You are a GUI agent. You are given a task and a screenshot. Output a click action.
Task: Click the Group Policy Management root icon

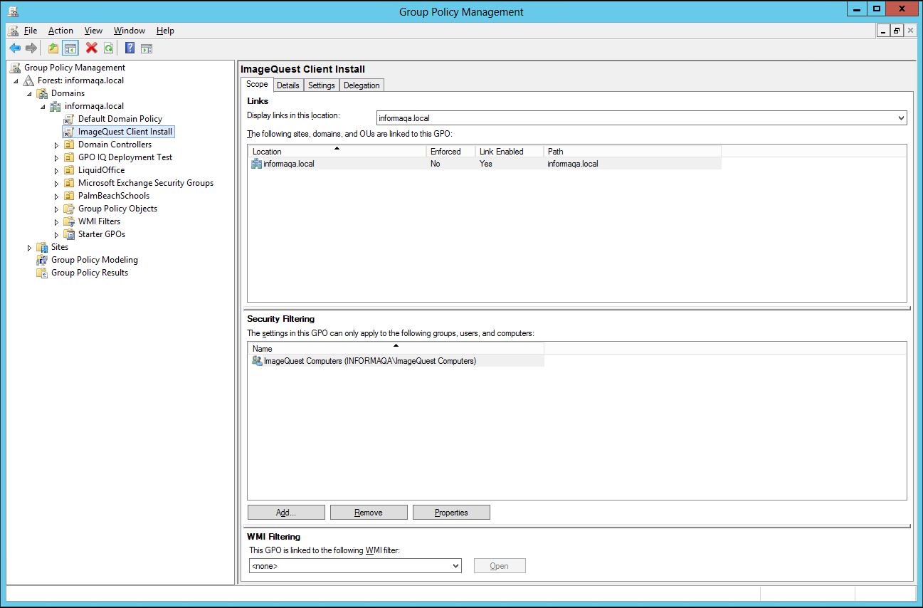click(16, 68)
